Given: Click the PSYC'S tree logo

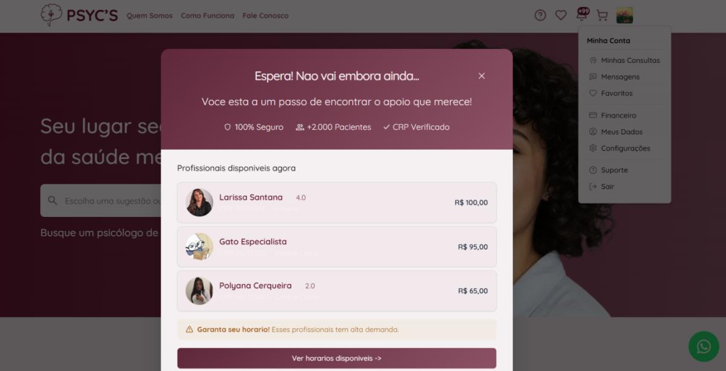Looking at the screenshot, I should coord(51,15).
